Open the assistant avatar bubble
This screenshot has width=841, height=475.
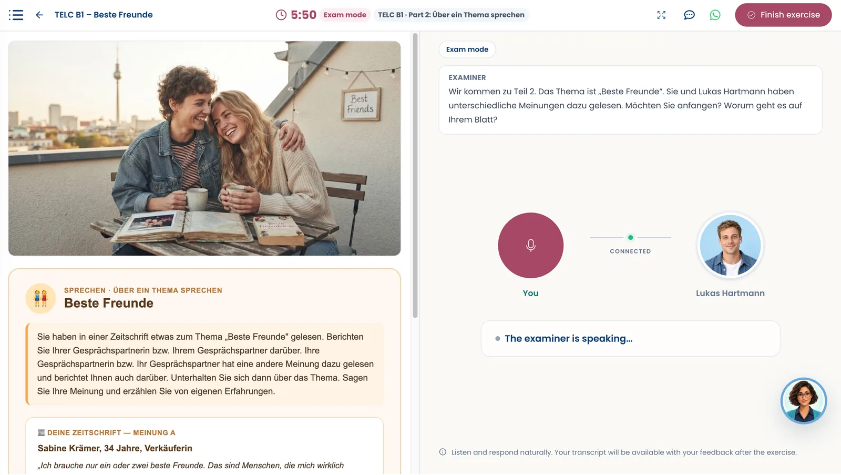tap(803, 401)
